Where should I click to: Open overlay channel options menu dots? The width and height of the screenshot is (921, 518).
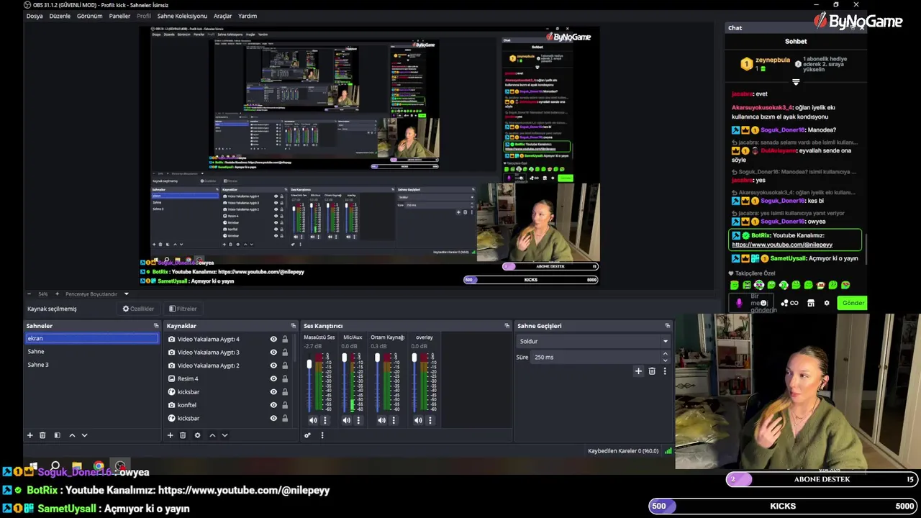tap(430, 420)
